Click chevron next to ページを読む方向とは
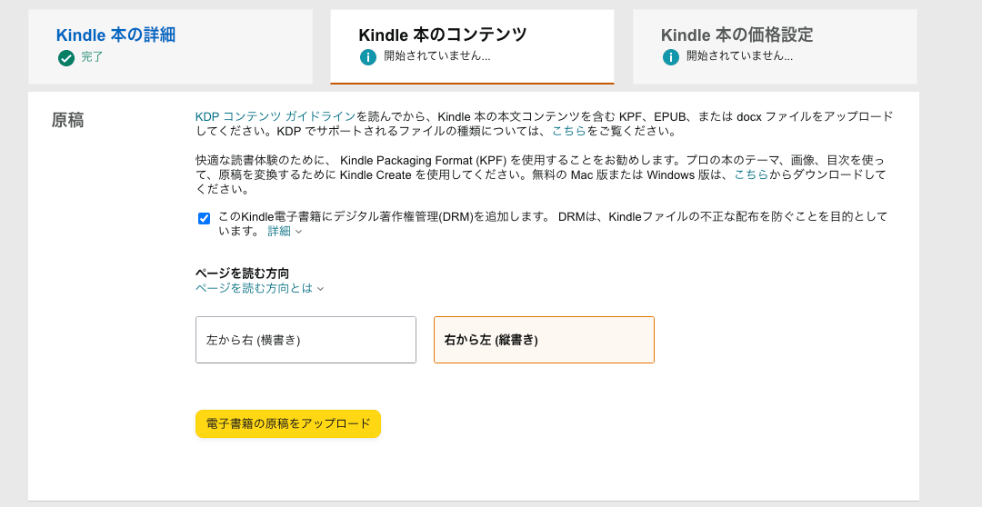Viewport: 982px width, 507px height. click(320, 289)
